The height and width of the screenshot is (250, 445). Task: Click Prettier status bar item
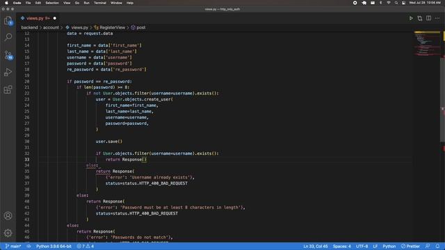coord(410,247)
